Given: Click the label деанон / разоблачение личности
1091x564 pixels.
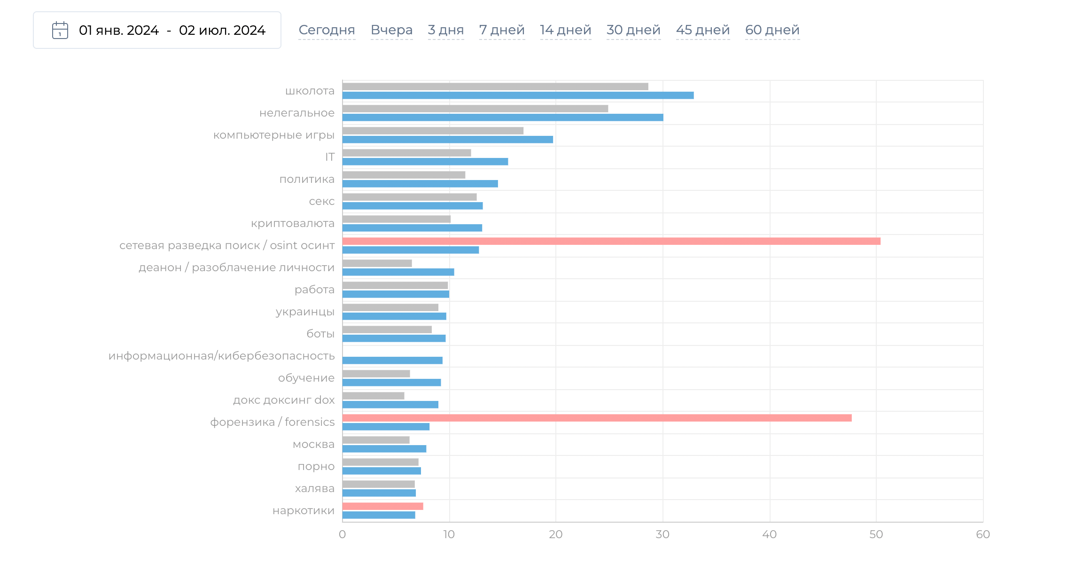Looking at the screenshot, I should [236, 267].
